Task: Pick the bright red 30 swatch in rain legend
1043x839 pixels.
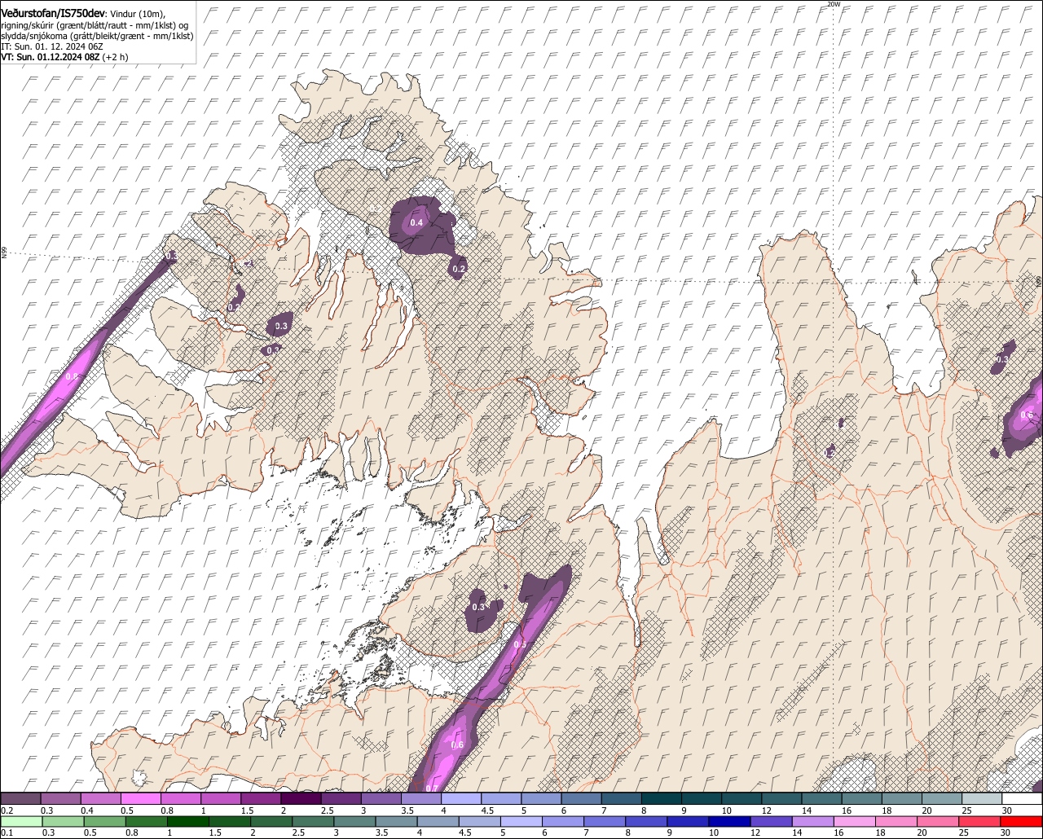Action: [x=1022, y=821]
